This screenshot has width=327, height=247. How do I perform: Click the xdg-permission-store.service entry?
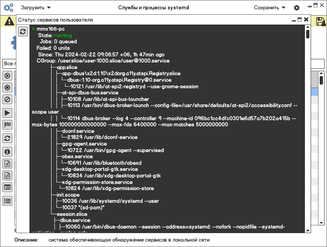click(97, 182)
